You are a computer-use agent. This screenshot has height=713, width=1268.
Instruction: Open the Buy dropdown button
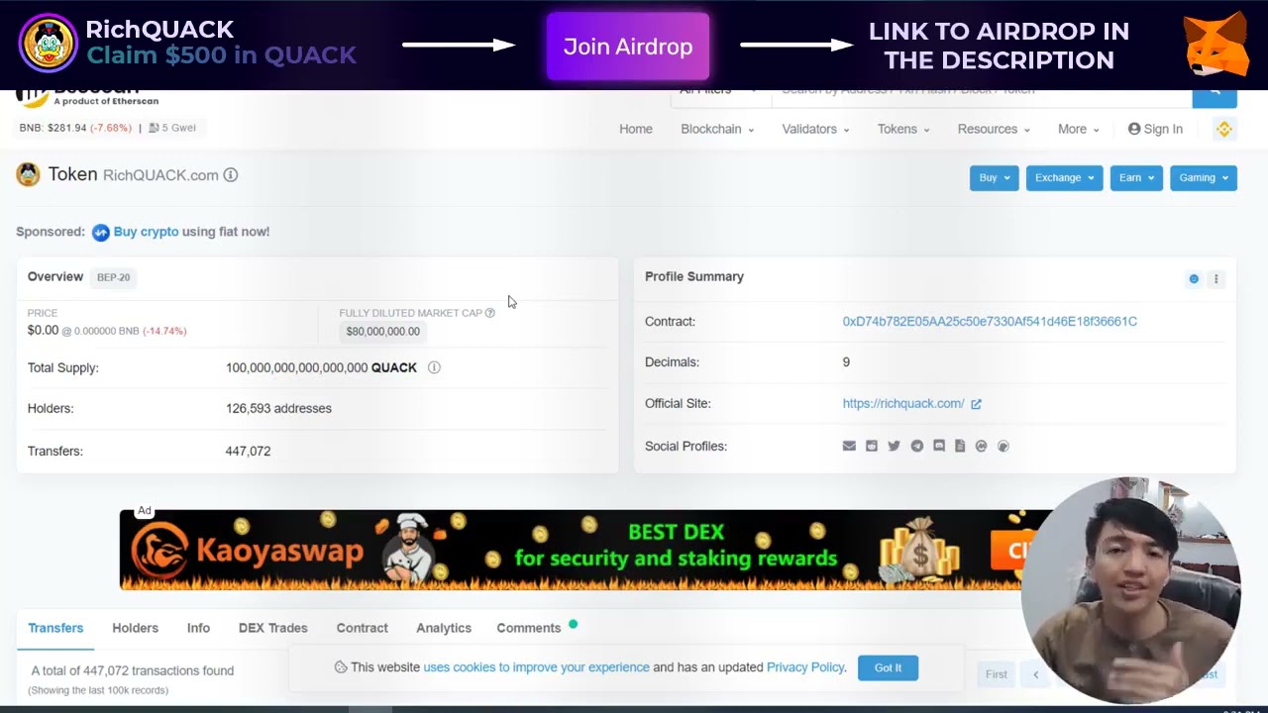point(994,178)
